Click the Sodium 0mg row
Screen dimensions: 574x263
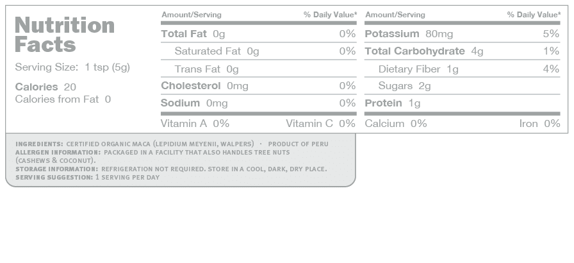(x=258, y=103)
